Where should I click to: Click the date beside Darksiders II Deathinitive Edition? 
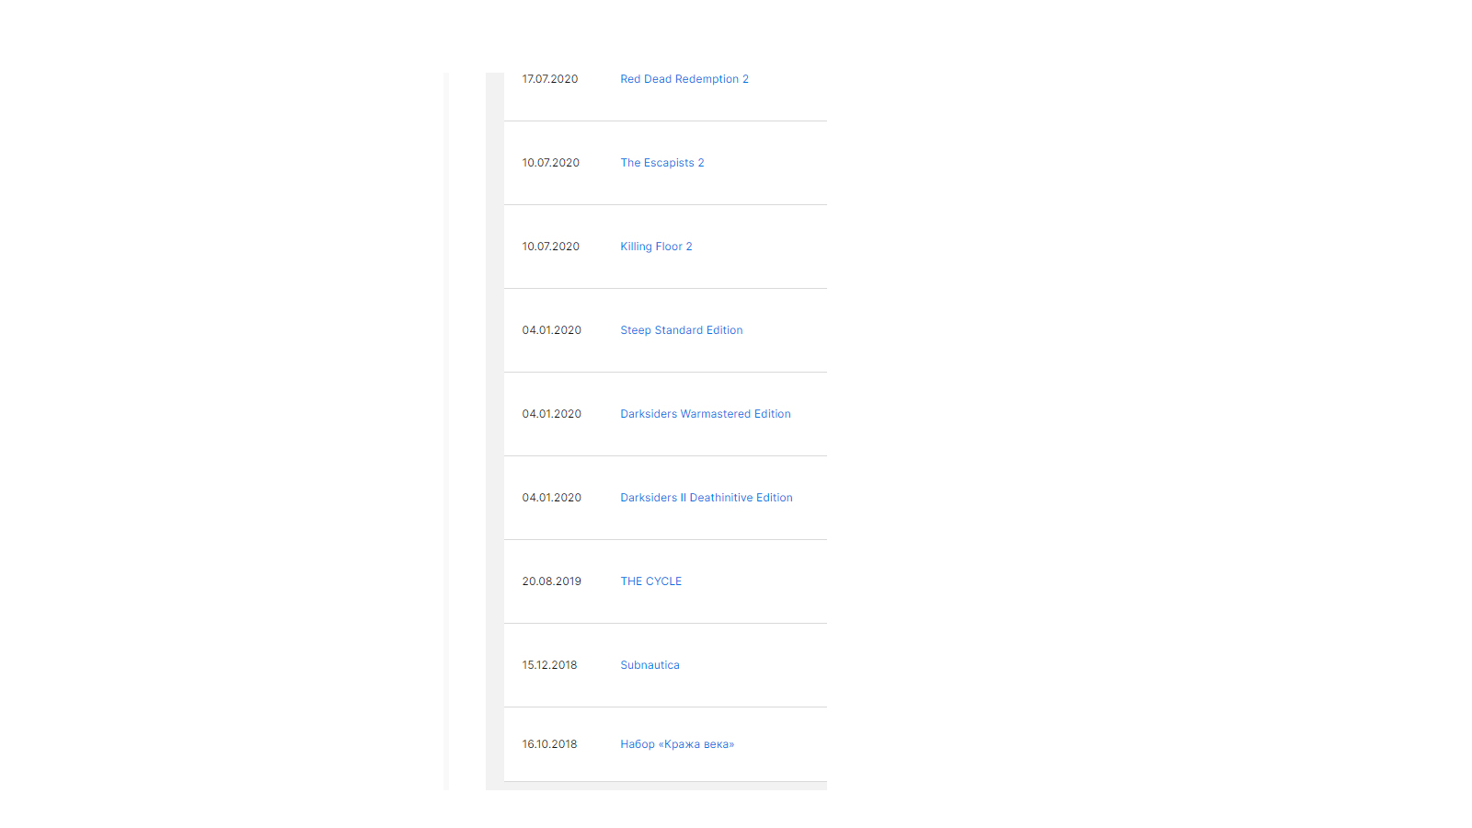(552, 498)
